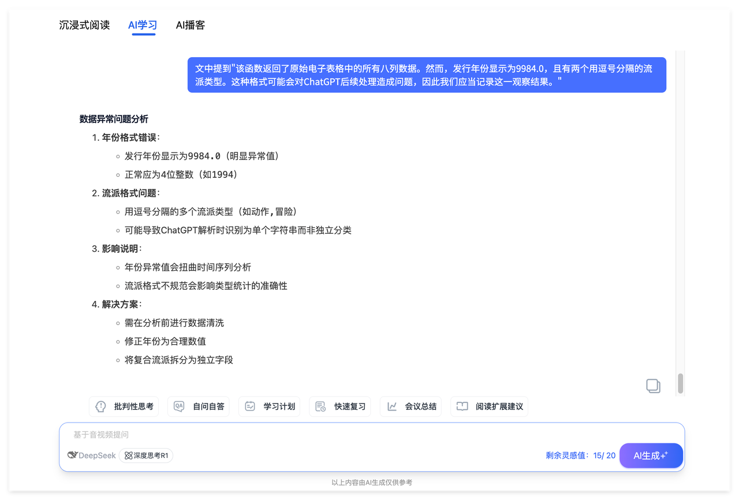
Task: Click the 快速复习 review icon
Action: 320,406
